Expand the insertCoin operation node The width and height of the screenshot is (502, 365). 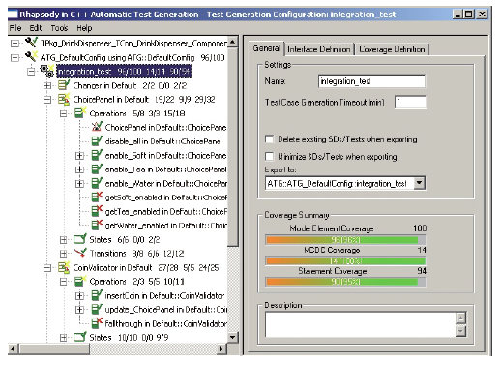(x=79, y=296)
